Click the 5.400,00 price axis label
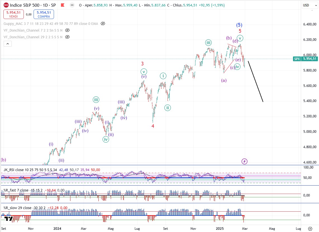Viewport: 319px width, 232px height. coord(310,101)
